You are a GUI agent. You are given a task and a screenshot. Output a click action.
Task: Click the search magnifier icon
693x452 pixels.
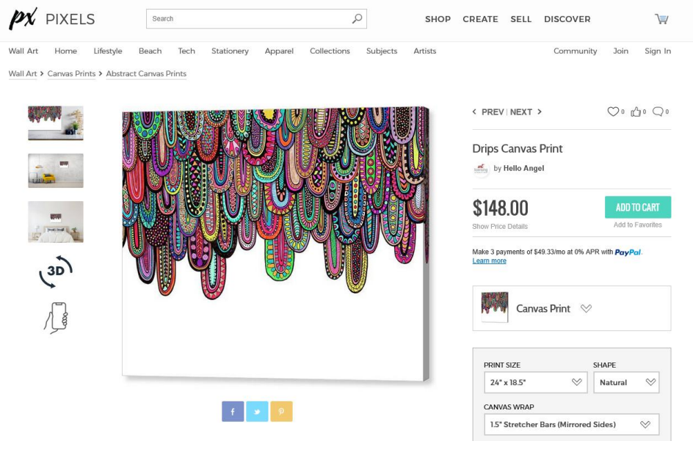[x=357, y=18]
